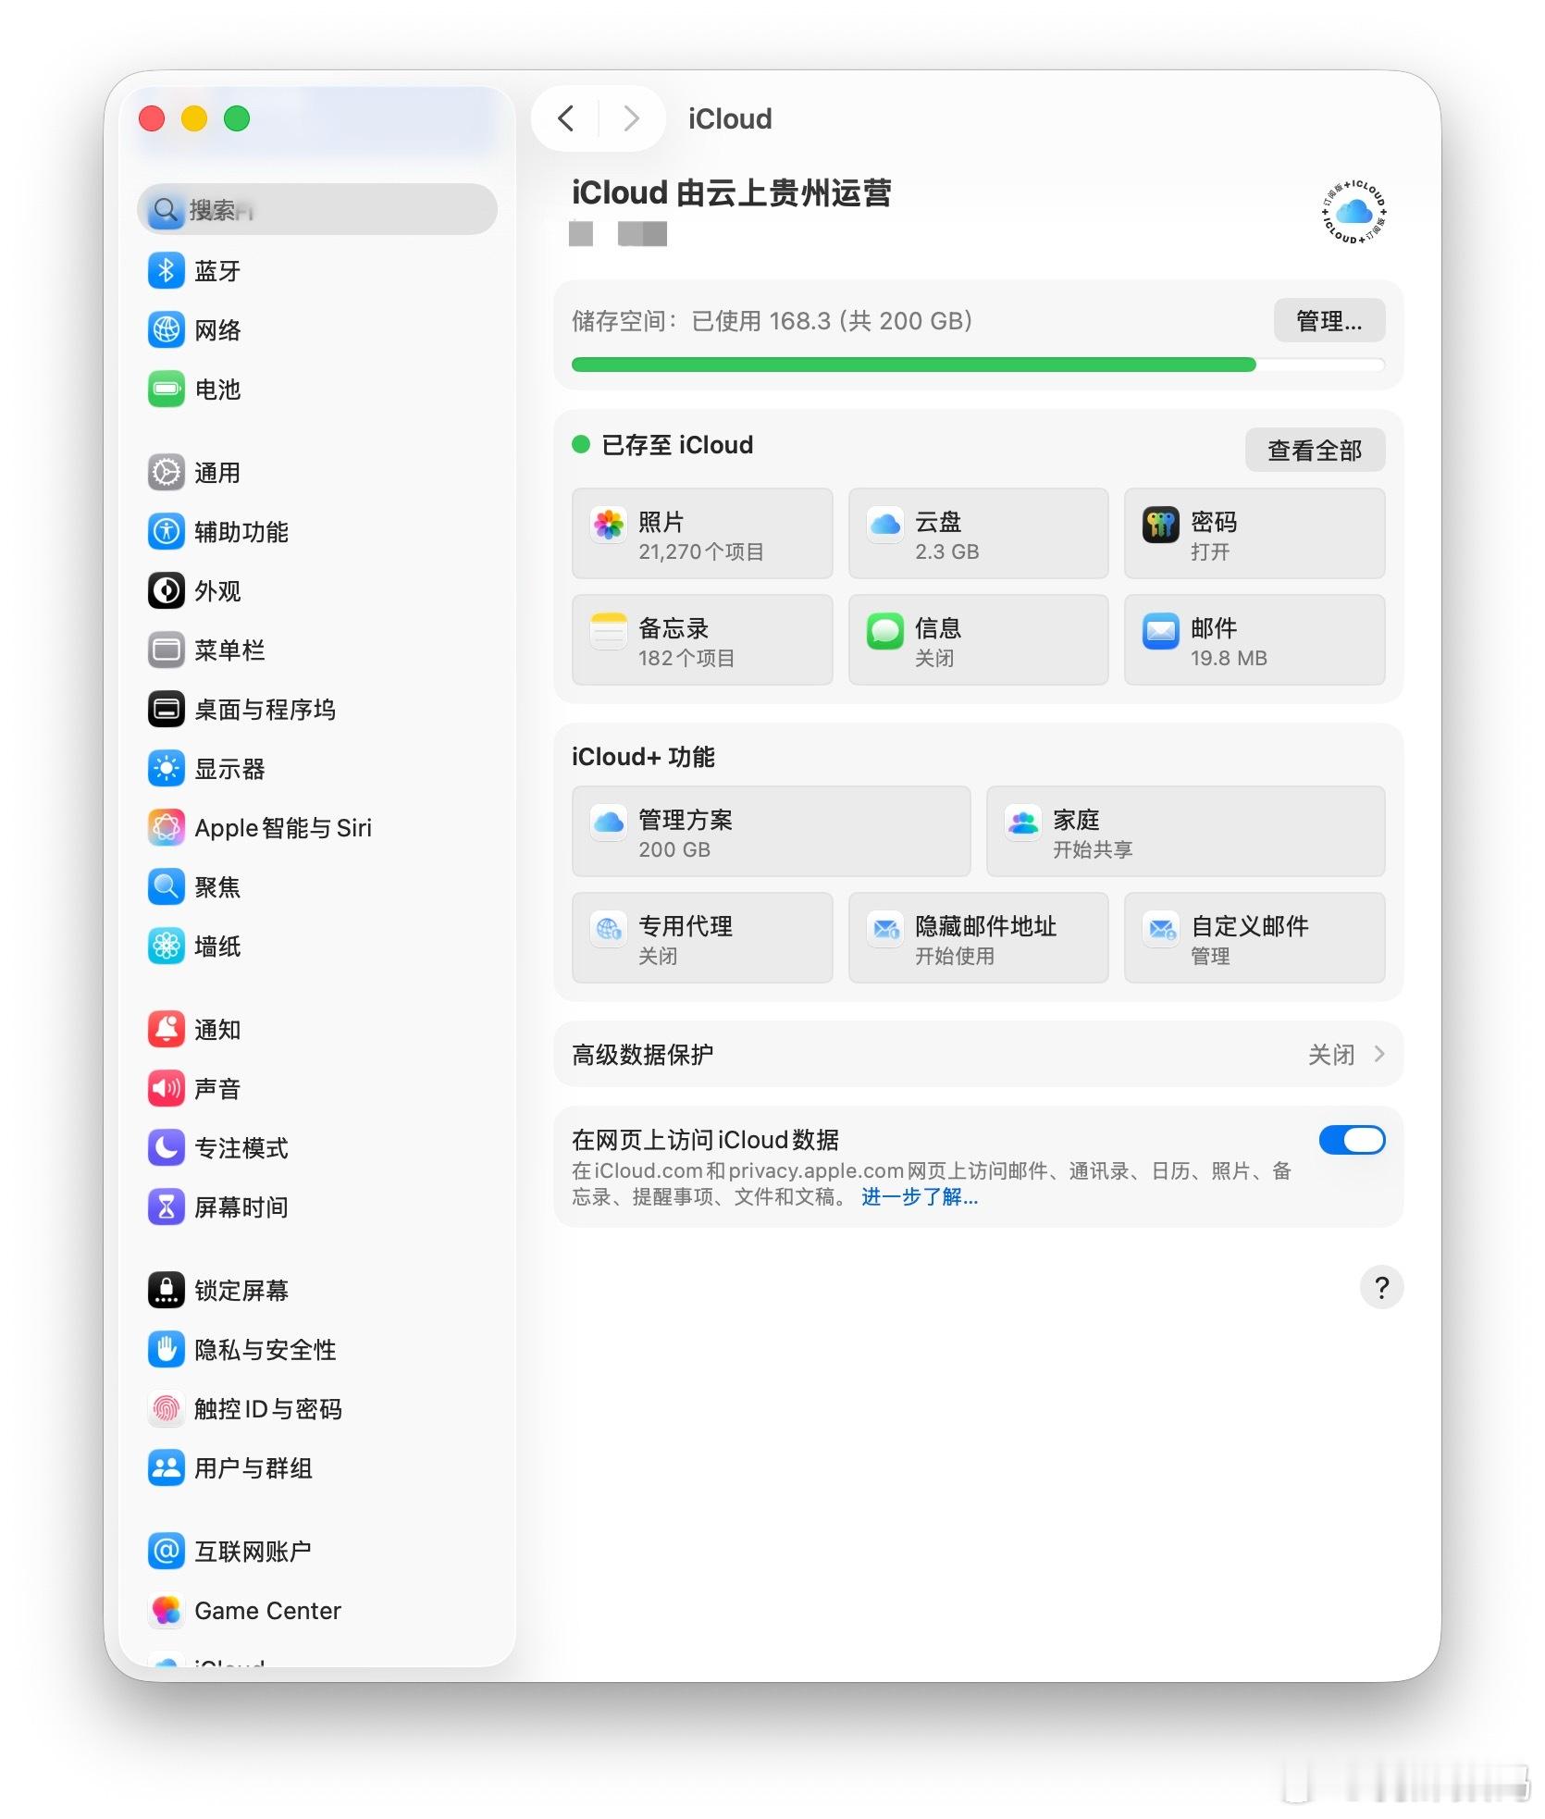Select the 互联网账户 at-sign icon

[x=167, y=1551]
